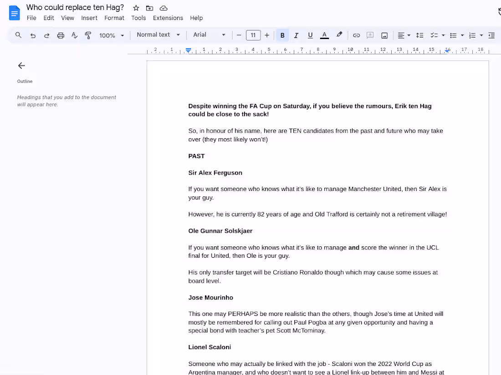Image resolution: width=501 pixels, height=375 pixels.
Task: Click the left indent marker on ruler
Action: [x=189, y=50]
